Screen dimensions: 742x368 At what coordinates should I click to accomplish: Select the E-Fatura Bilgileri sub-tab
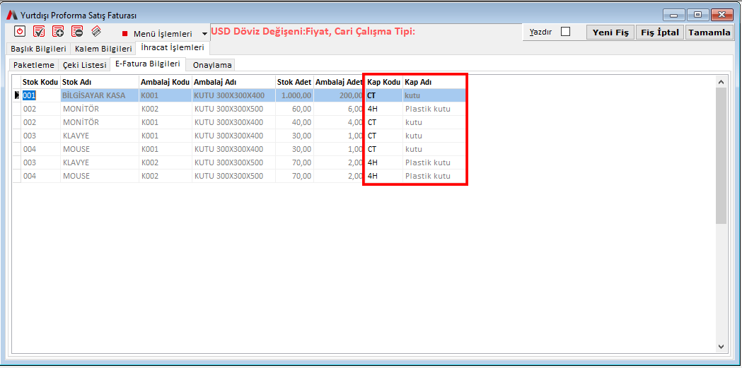click(x=148, y=64)
